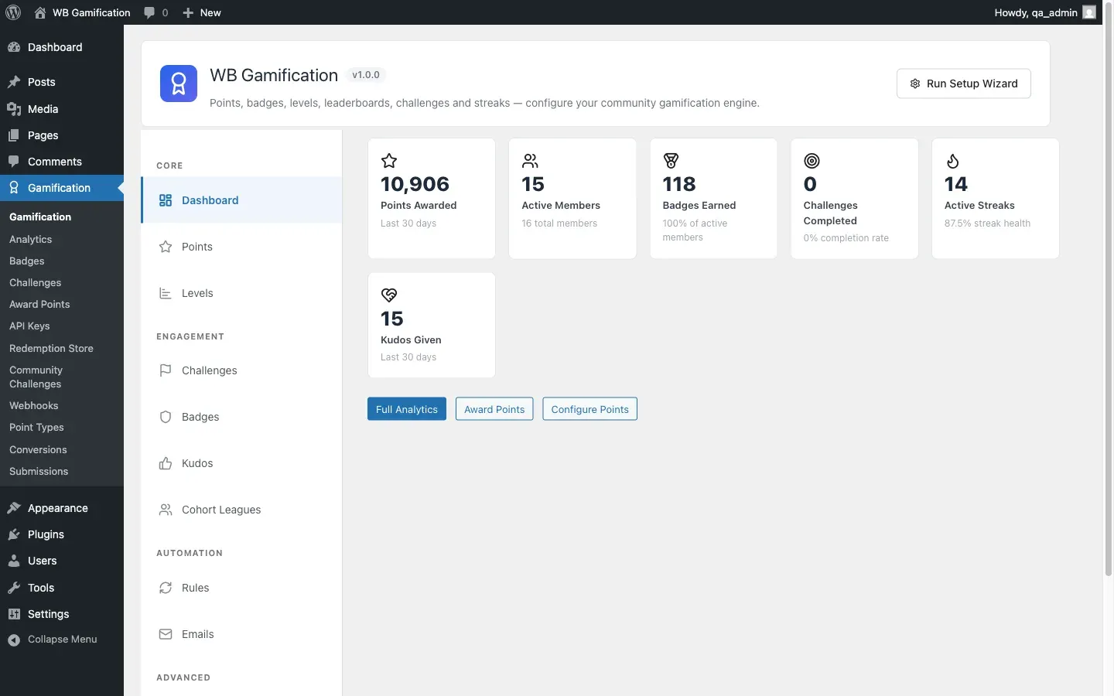
Task: Click the Plugins plug icon in WP menu
Action: point(14,534)
